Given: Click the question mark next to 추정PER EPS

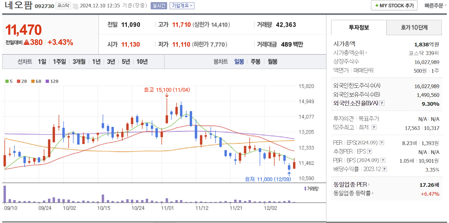Looking at the screenshot, I should [369, 152].
